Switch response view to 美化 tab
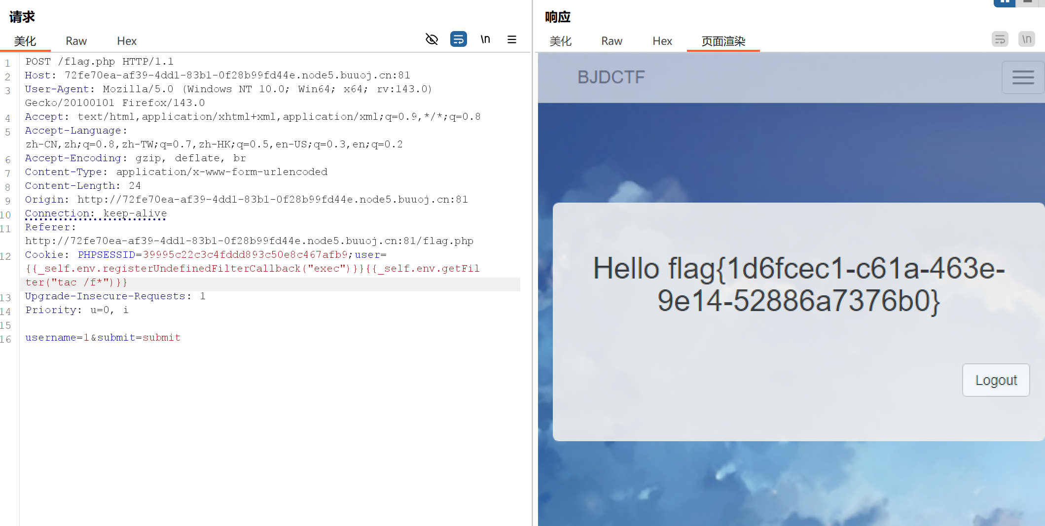This screenshot has height=526, width=1045. coord(561,41)
